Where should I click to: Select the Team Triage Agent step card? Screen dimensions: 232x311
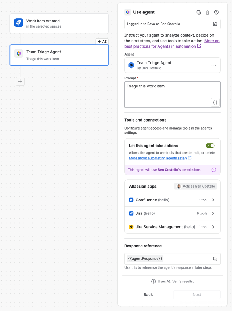pyautogui.click(x=59, y=55)
